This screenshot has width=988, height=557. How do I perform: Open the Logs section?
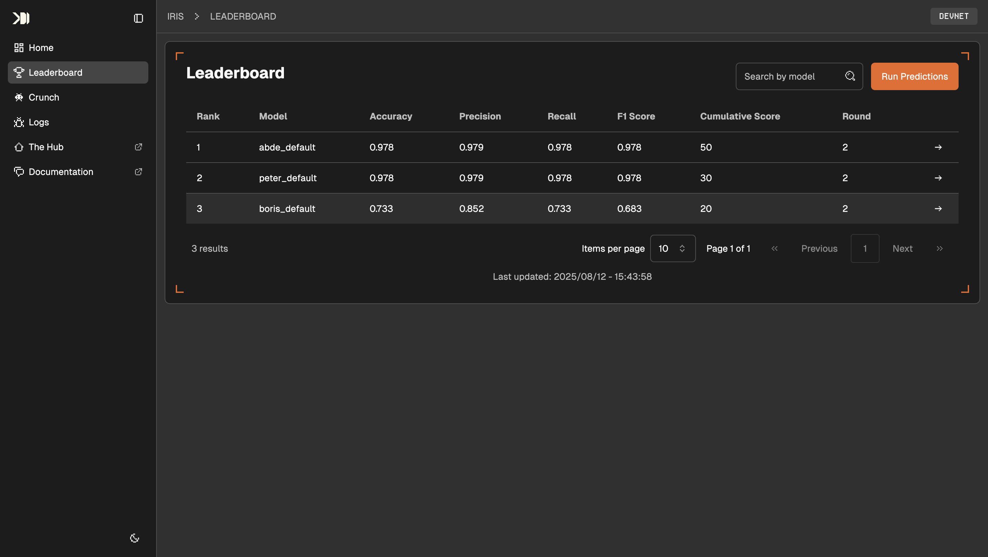tap(38, 122)
